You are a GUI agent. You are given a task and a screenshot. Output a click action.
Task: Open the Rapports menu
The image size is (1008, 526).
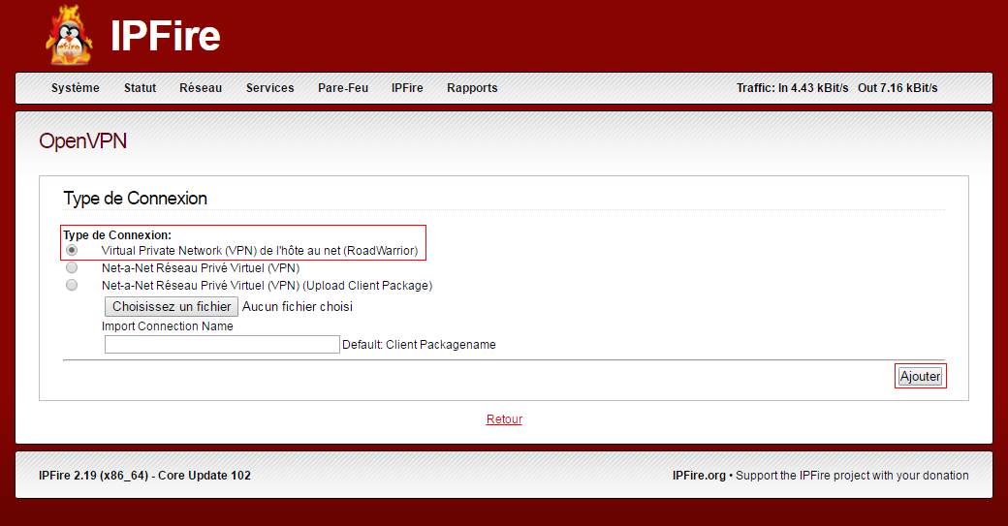tap(472, 88)
